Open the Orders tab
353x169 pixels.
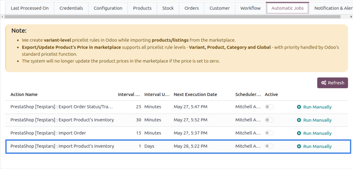tap(192, 8)
